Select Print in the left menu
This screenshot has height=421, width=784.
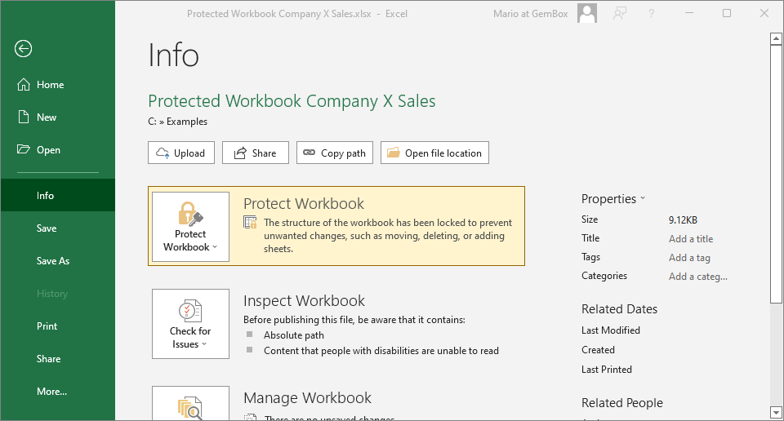[x=47, y=326]
